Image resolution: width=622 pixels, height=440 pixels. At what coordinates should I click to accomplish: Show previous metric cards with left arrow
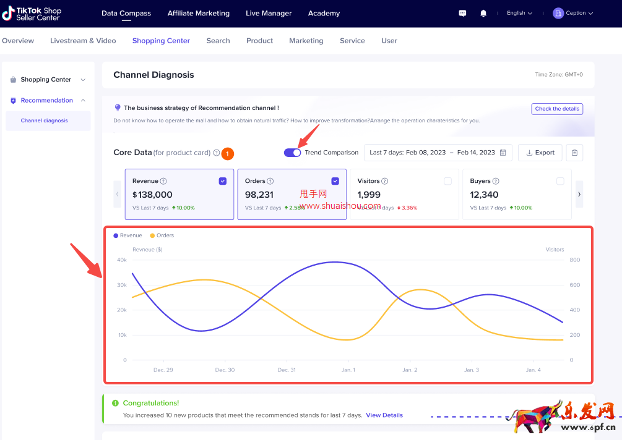click(x=117, y=194)
